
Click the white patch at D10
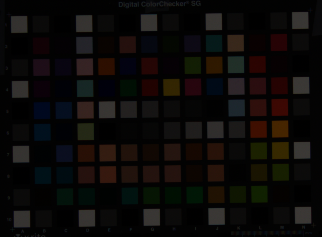coord(87,218)
